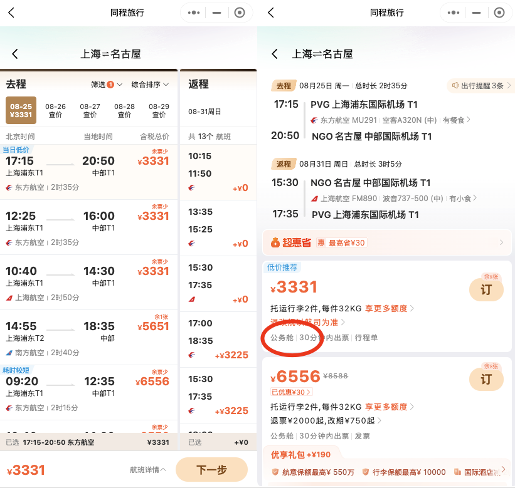Viewport: 515px width, 488px height.
Task: Tap the 南方航空 logo on 14:55 flight
Action: (9, 353)
